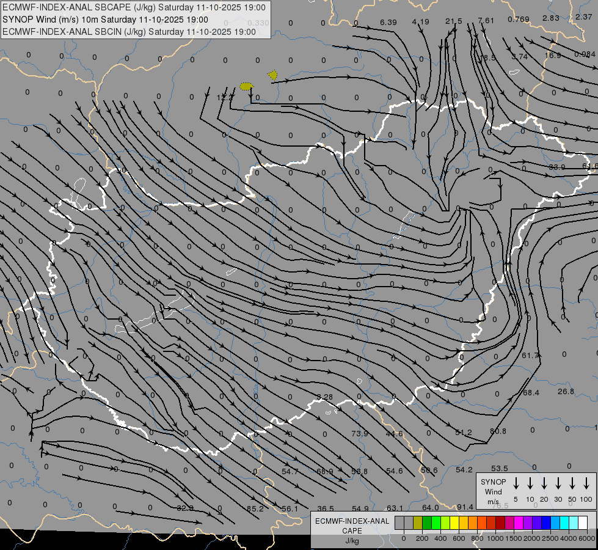
Task: Pick the olive swatch in CAPE legend
Action: tap(418, 523)
